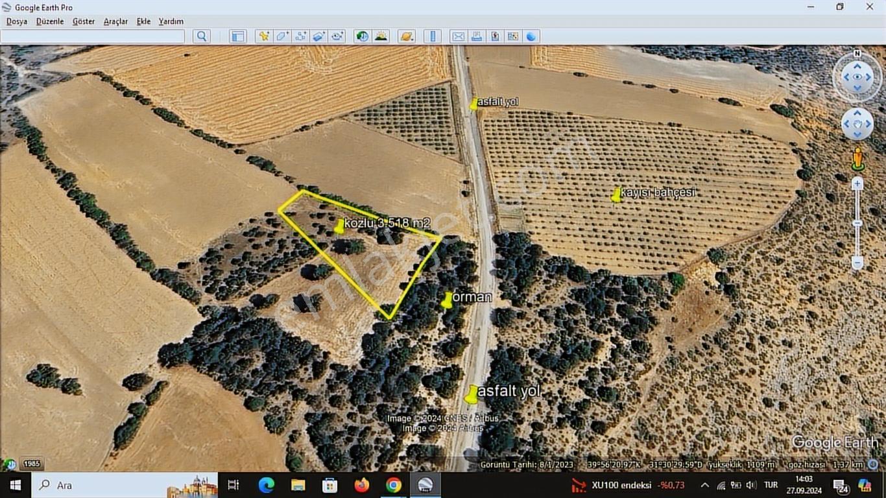Select the Ruler measurement tool
The width and height of the screenshot is (886, 498).
tap(433, 36)
